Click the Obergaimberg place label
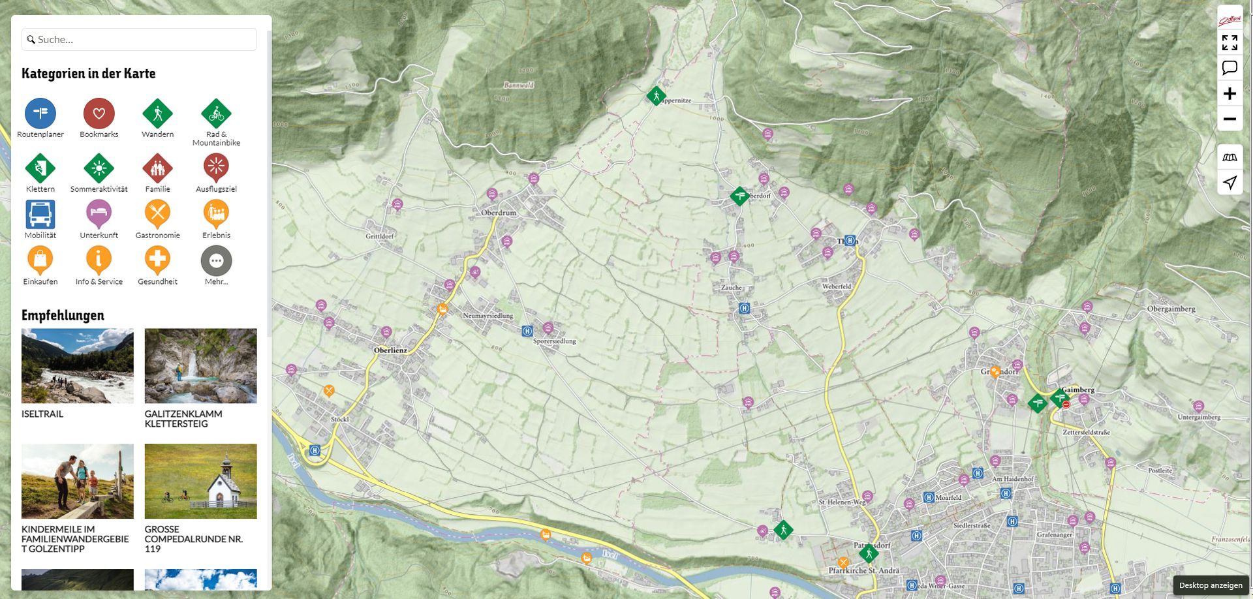Screen dimensions: 1253x599 pos(1171,309)
